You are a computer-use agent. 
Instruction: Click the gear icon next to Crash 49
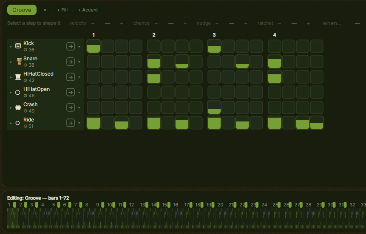(26, 111)
